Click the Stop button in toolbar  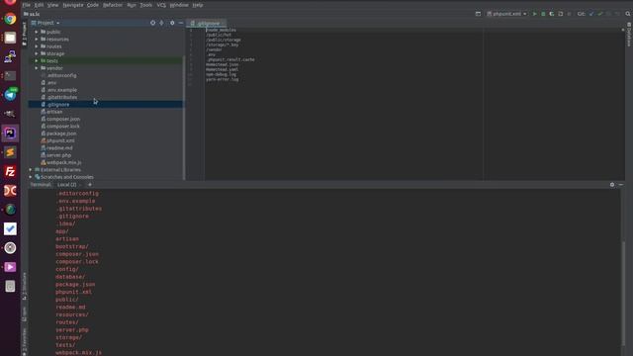pos(570,14)
